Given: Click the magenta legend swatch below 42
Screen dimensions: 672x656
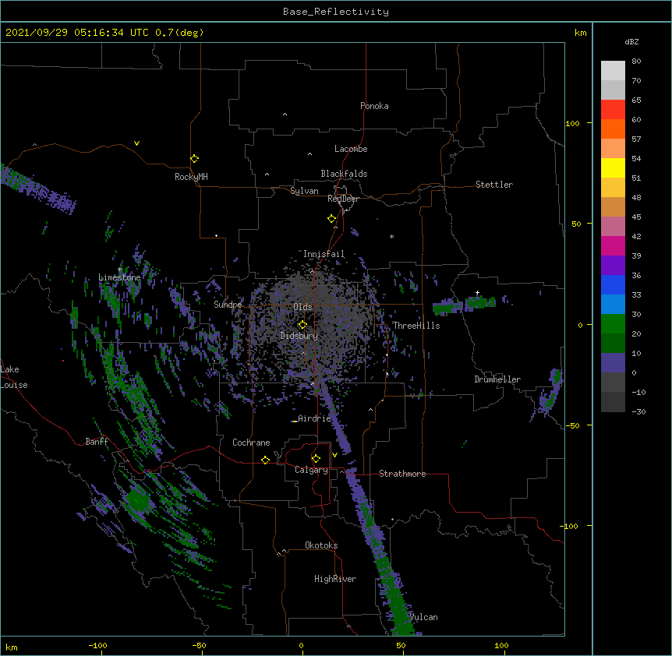Looking at the screenshot, I should (613, 245).
